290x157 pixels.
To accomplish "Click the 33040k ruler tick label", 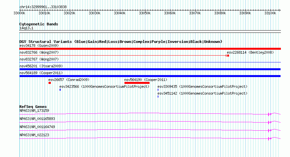I will 120,13.
